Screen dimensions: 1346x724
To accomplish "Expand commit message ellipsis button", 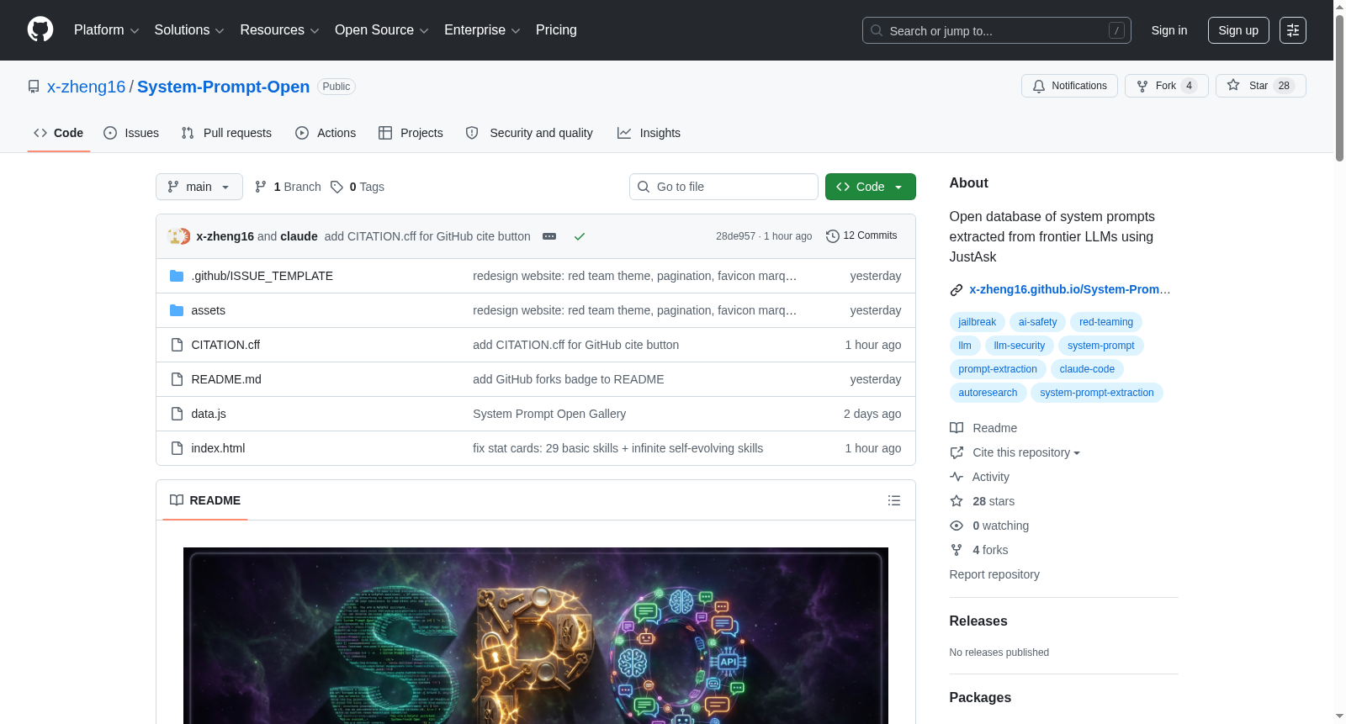I will click(x=549, y=236).
